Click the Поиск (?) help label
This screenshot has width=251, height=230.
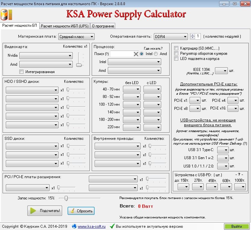(101, 54)
